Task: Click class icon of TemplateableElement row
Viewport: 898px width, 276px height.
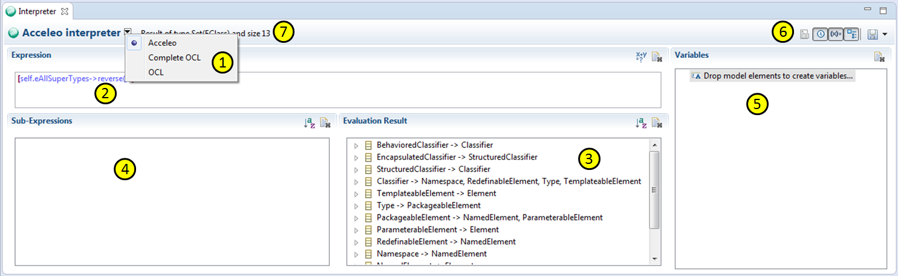Action: click(x=368, y=193)
